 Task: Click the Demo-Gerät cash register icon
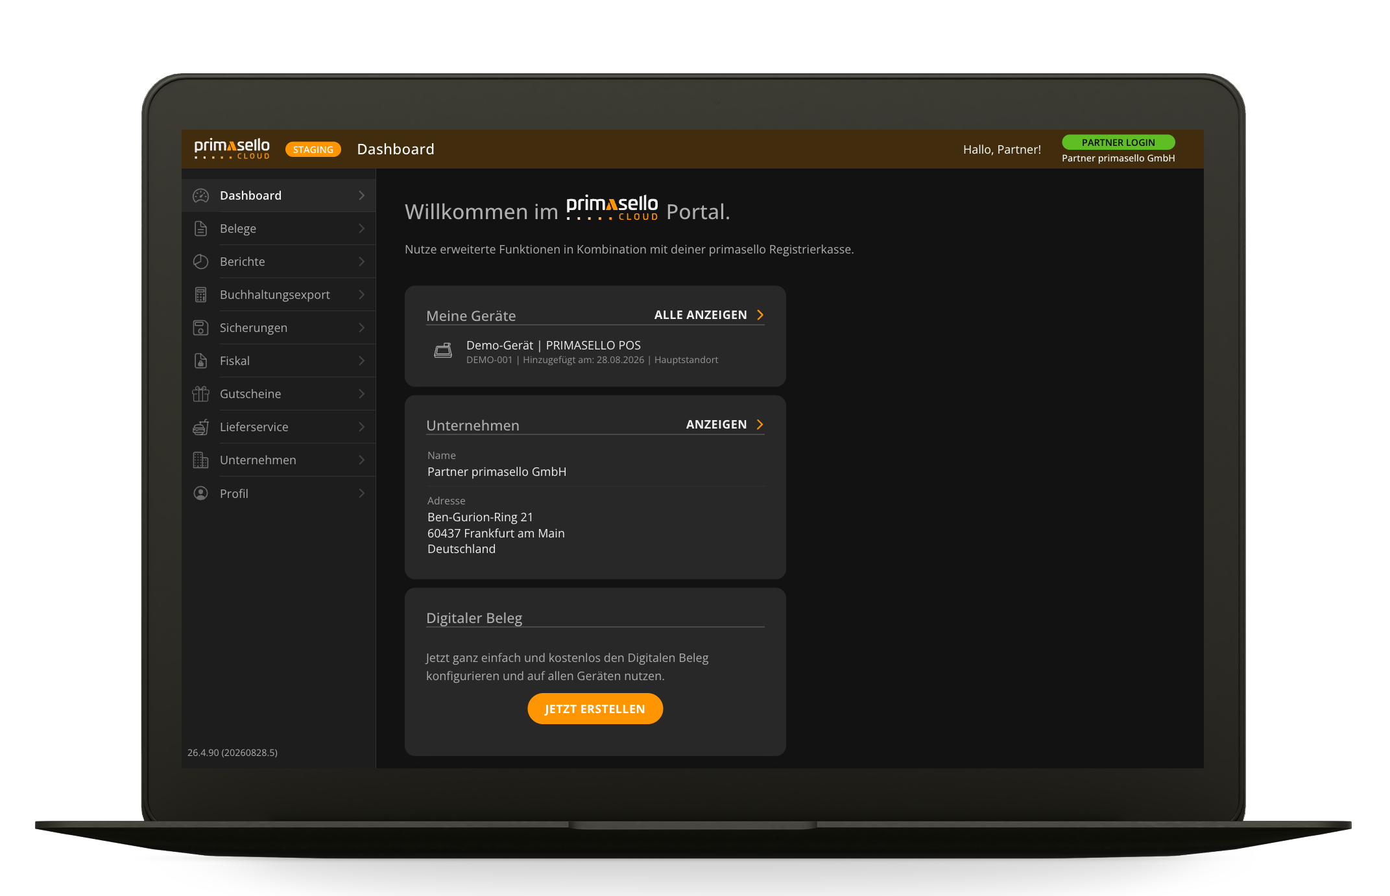pyautogui.click(x=443, y=351)
